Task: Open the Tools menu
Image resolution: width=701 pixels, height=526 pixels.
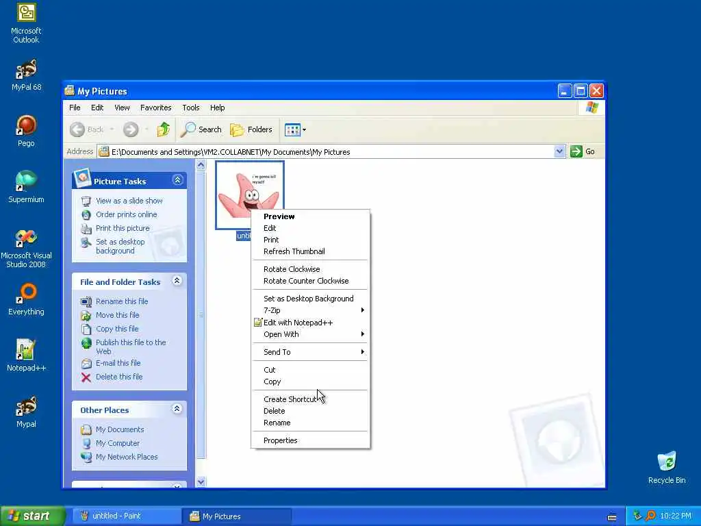Action: click(191, 108)
